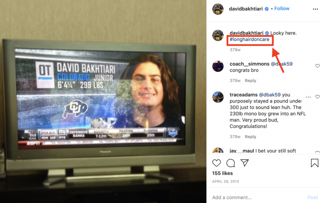View coach__simmons' profile avatar
Viewport: 321px width, 203px height.
(218, 66)
